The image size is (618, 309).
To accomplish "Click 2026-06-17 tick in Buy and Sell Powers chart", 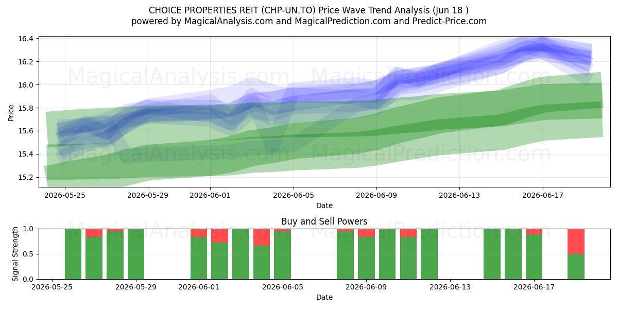I will click(x=534, y=287).
